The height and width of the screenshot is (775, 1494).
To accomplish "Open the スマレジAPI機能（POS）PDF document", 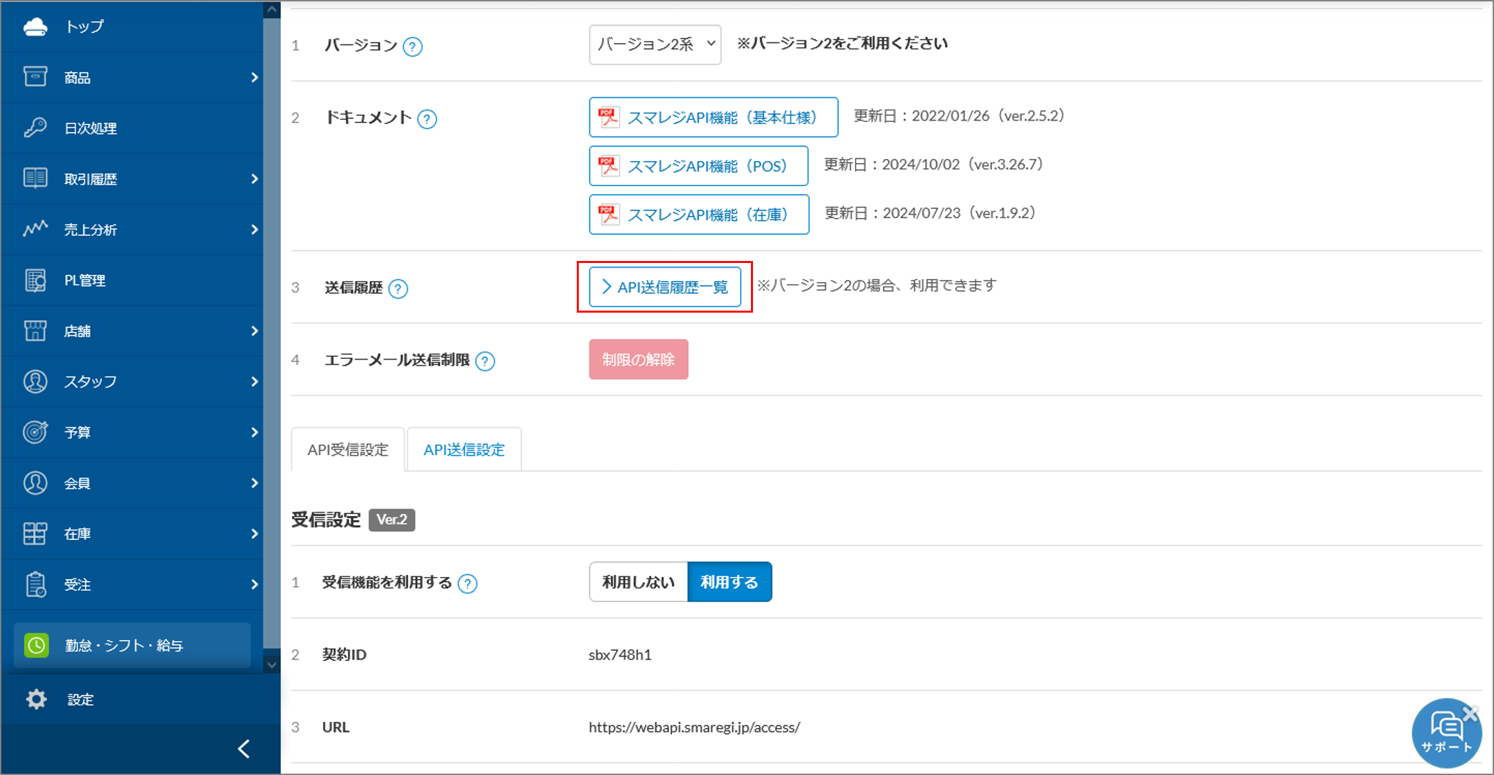I will point(698,166).
